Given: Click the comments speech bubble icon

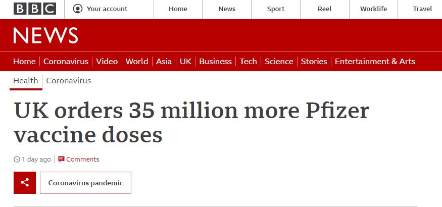Looking at the screenshot, I should coord(61,160).
